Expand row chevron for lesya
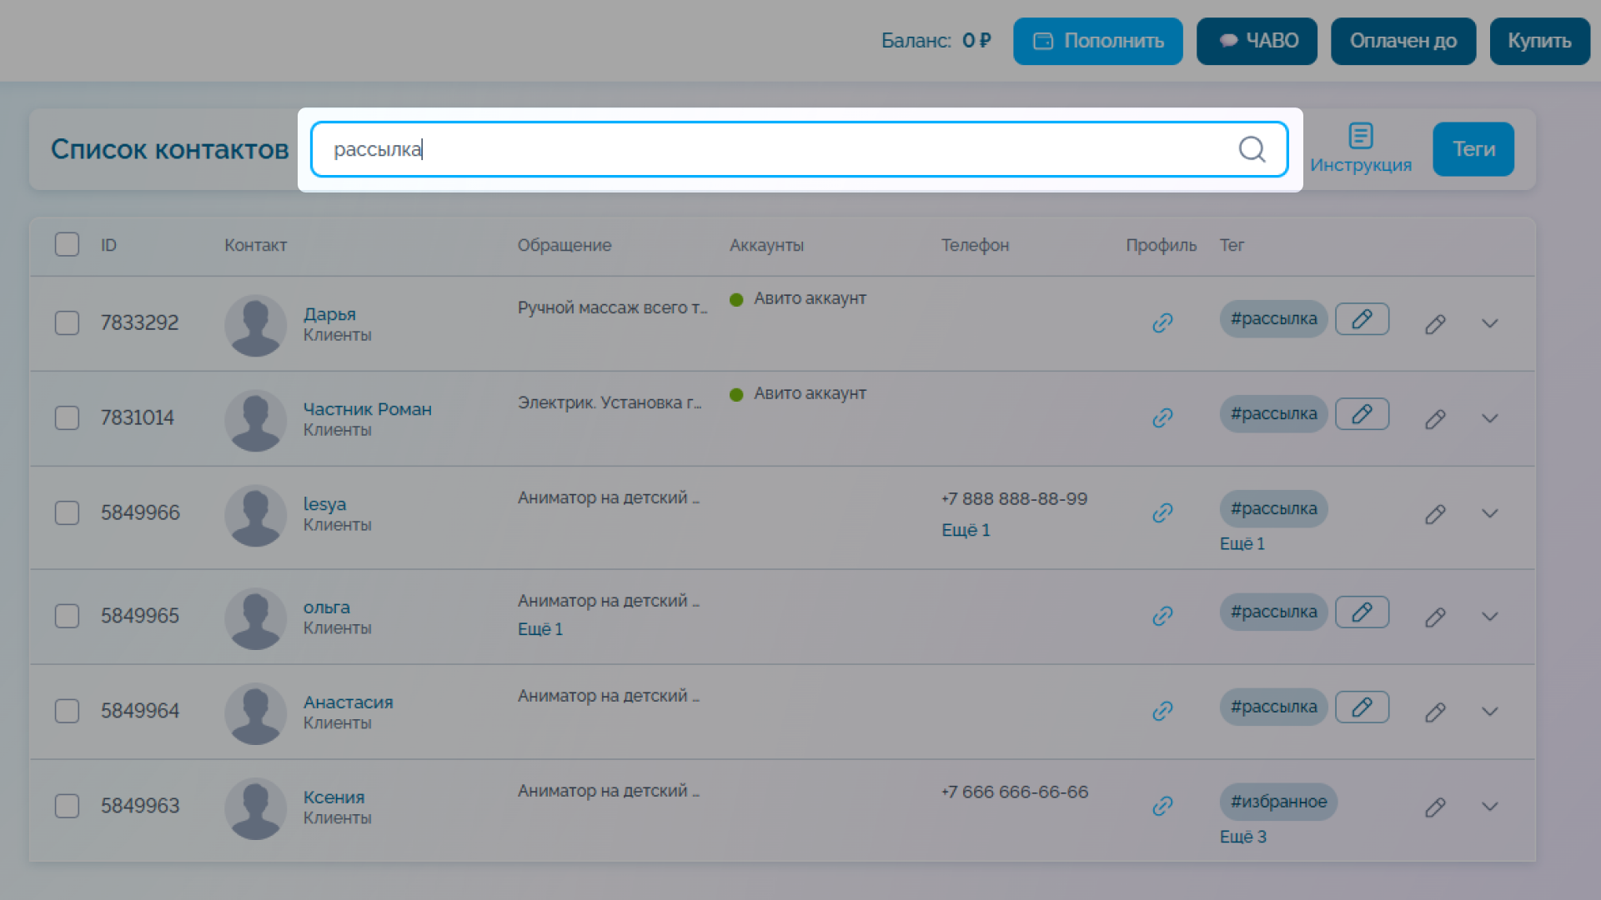 tap(1490, 513)
